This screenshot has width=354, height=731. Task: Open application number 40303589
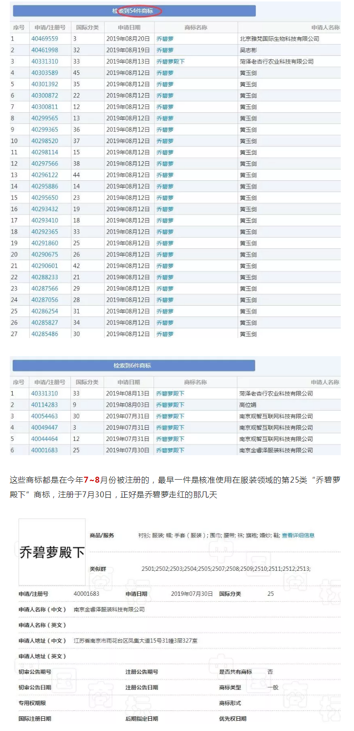(x=44, y=73)
